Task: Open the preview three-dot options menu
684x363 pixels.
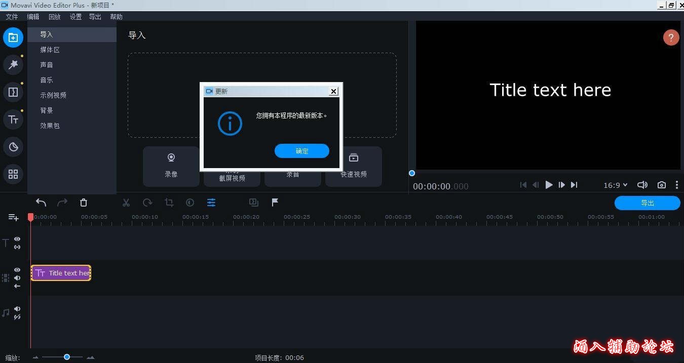Action: (x=677, y=185)
